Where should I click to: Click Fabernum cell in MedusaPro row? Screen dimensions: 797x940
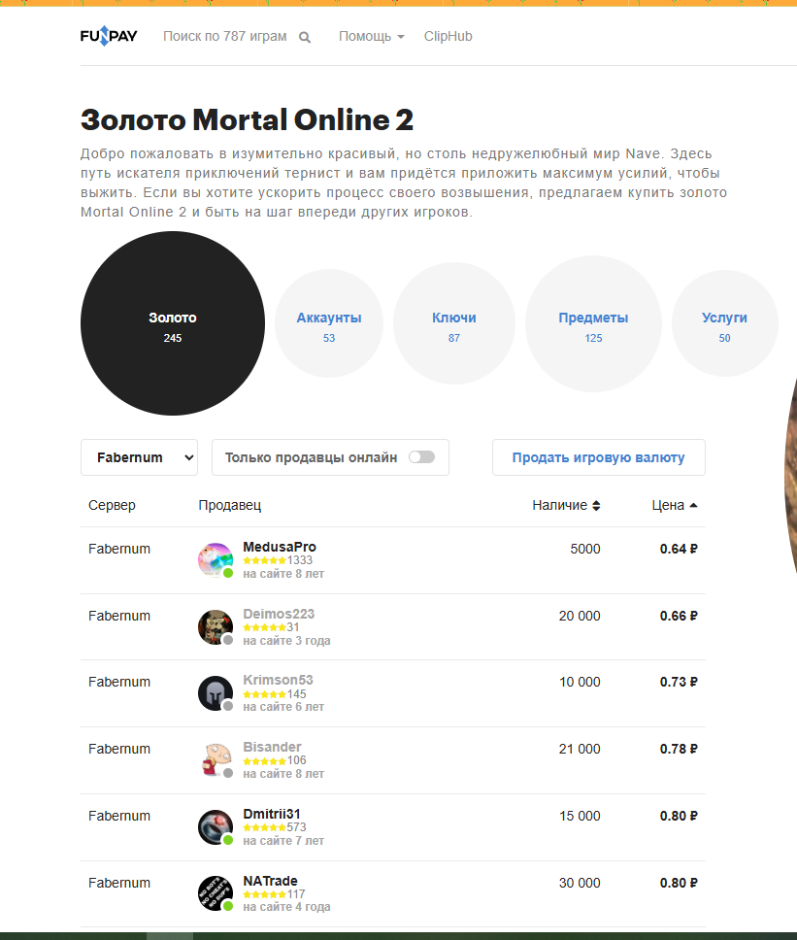(119, 549)
